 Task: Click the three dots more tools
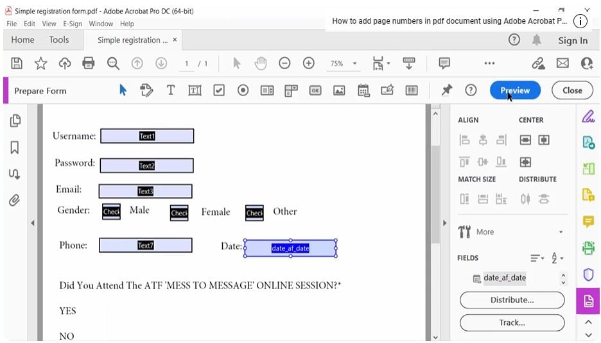click(x=489, y=63)
